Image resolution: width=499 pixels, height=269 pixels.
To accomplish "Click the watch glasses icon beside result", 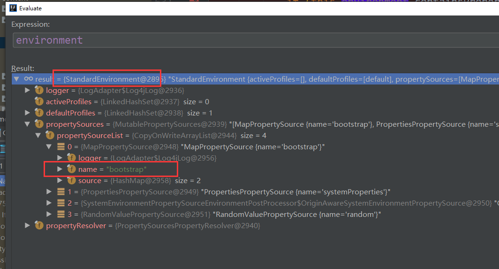I will tap(28, 79).
